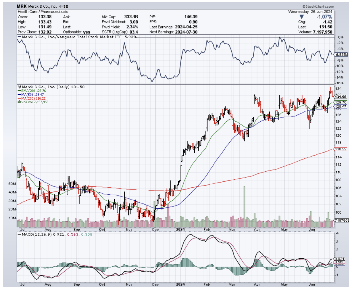Click the red MA(200) line marker

[x=19, y=98]
